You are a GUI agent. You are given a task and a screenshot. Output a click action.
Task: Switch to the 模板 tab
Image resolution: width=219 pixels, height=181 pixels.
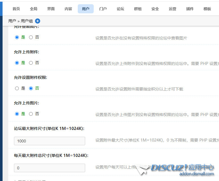coord(207,9)
